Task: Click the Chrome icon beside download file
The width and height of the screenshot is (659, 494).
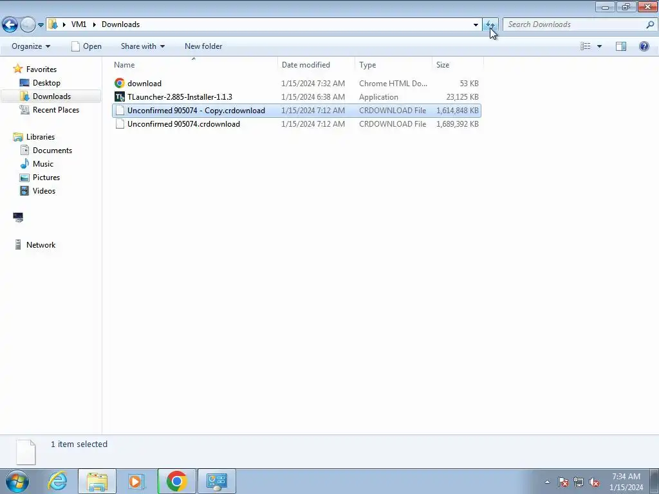Action: pyautogui.click(x=120, y=83)
